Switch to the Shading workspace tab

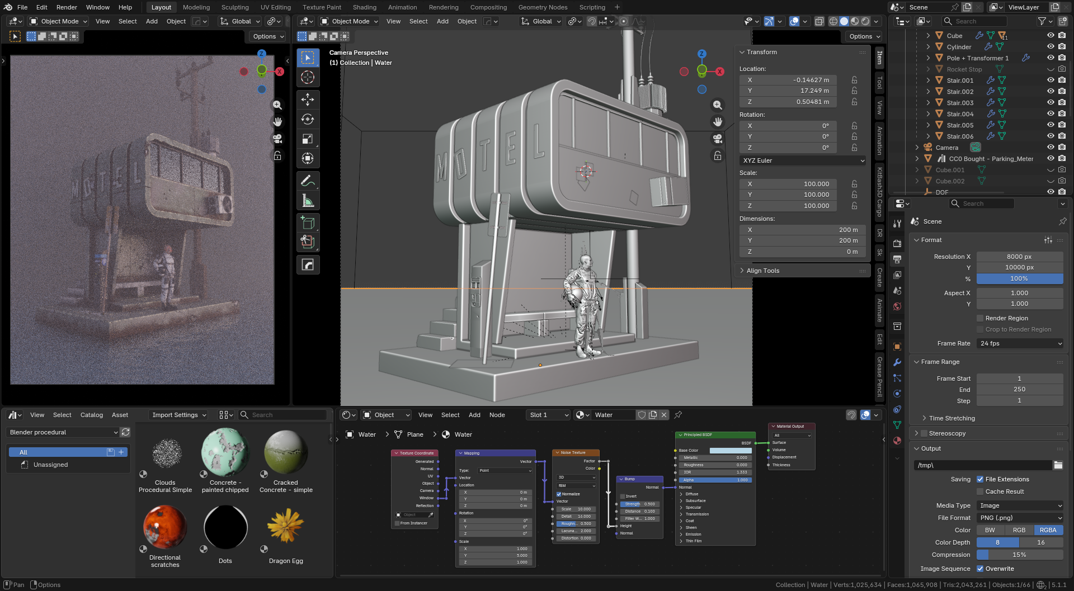pos(364,7)
